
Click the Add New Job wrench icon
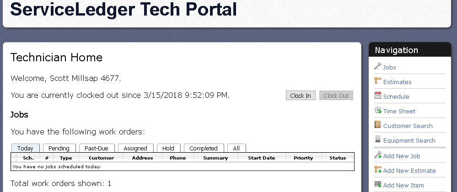[378, 155]
